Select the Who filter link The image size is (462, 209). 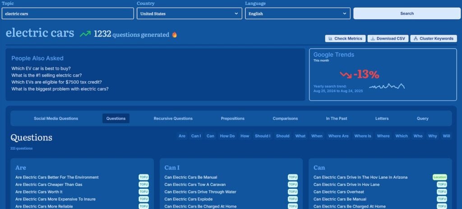(418, 136)
